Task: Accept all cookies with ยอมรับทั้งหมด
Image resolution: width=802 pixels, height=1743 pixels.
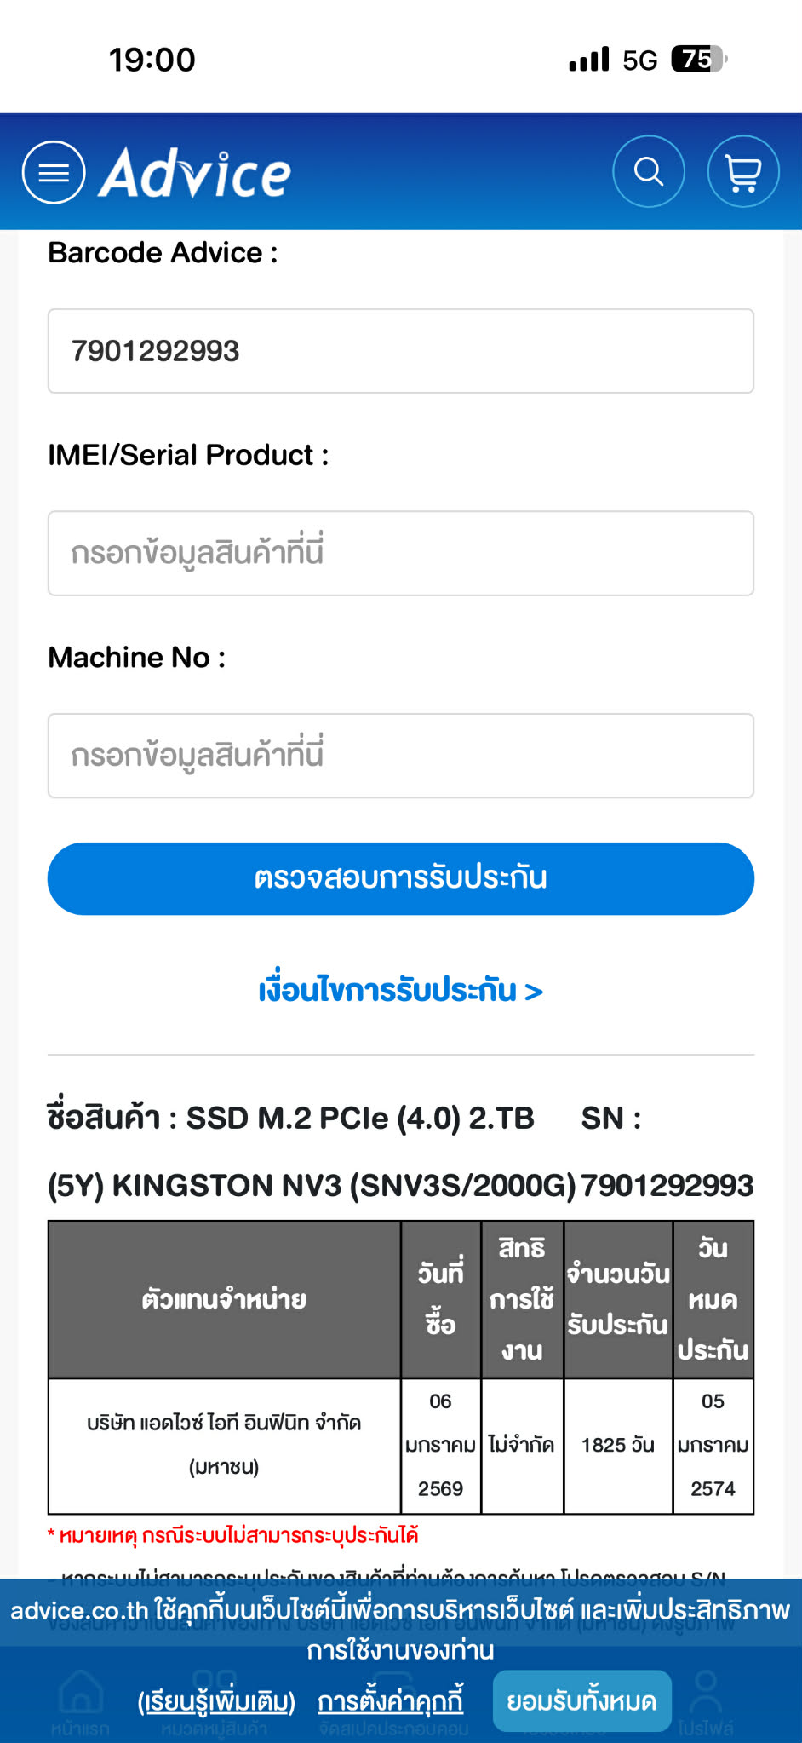Action: 581,1701
